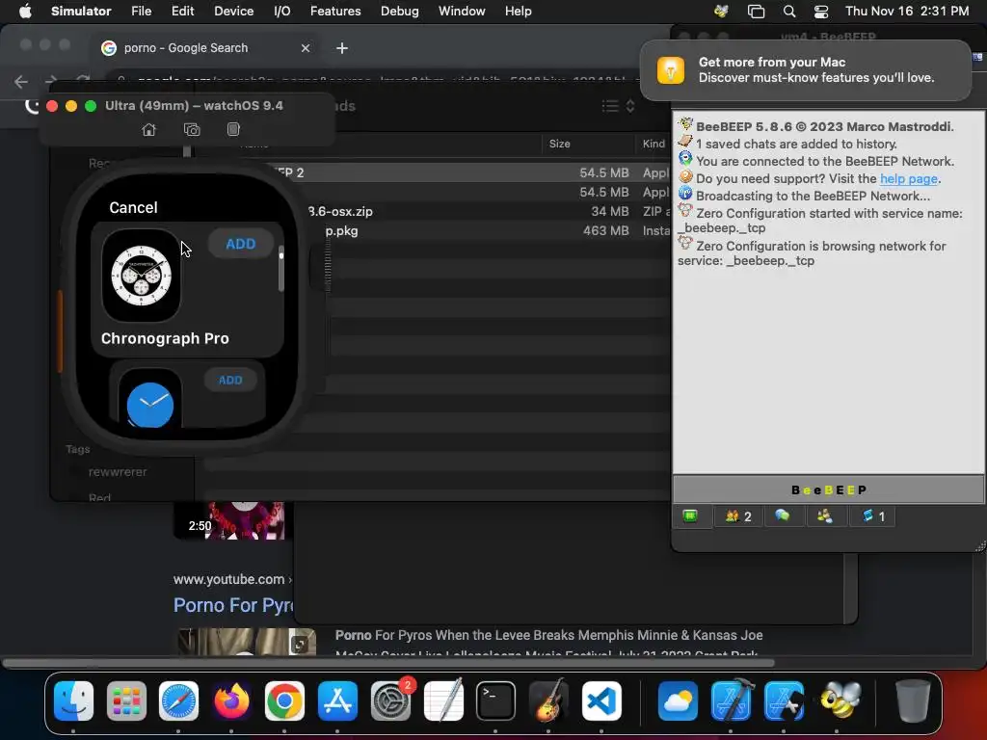Screen dimensions: 987x740
Task: Open the Simulator menu
Action: pyautogui.click(x=81, y=11)
